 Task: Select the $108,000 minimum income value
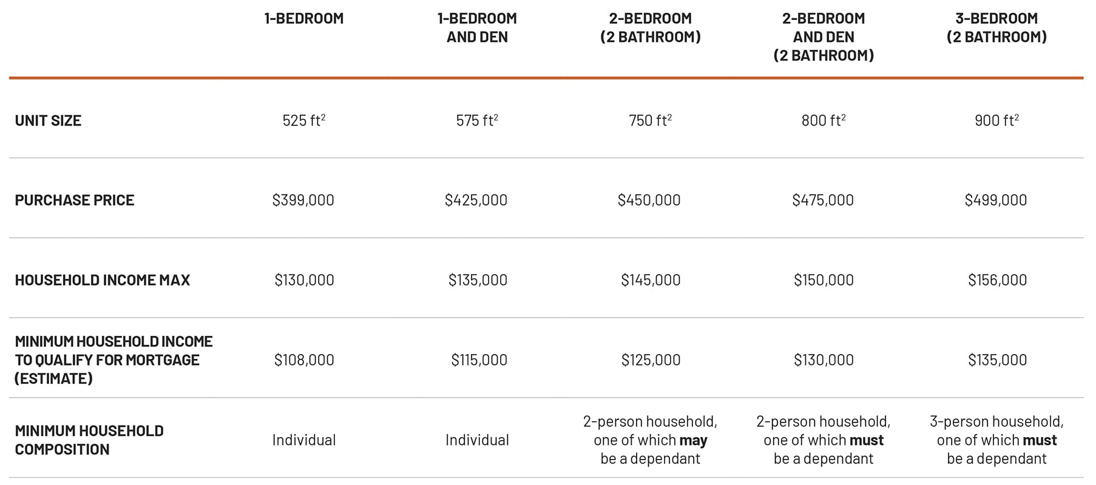point(303,360)
